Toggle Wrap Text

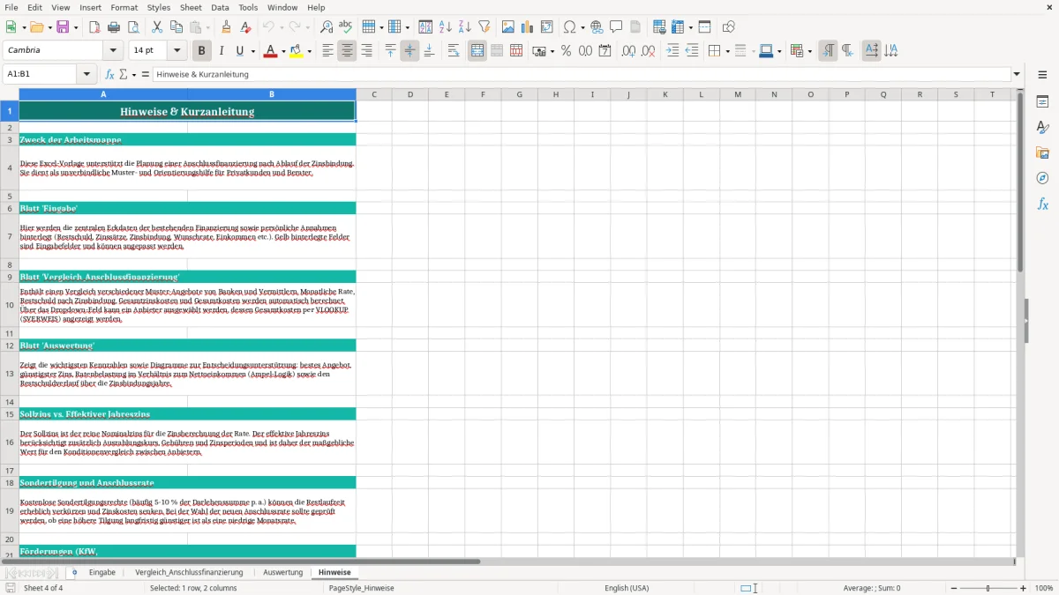454,51
